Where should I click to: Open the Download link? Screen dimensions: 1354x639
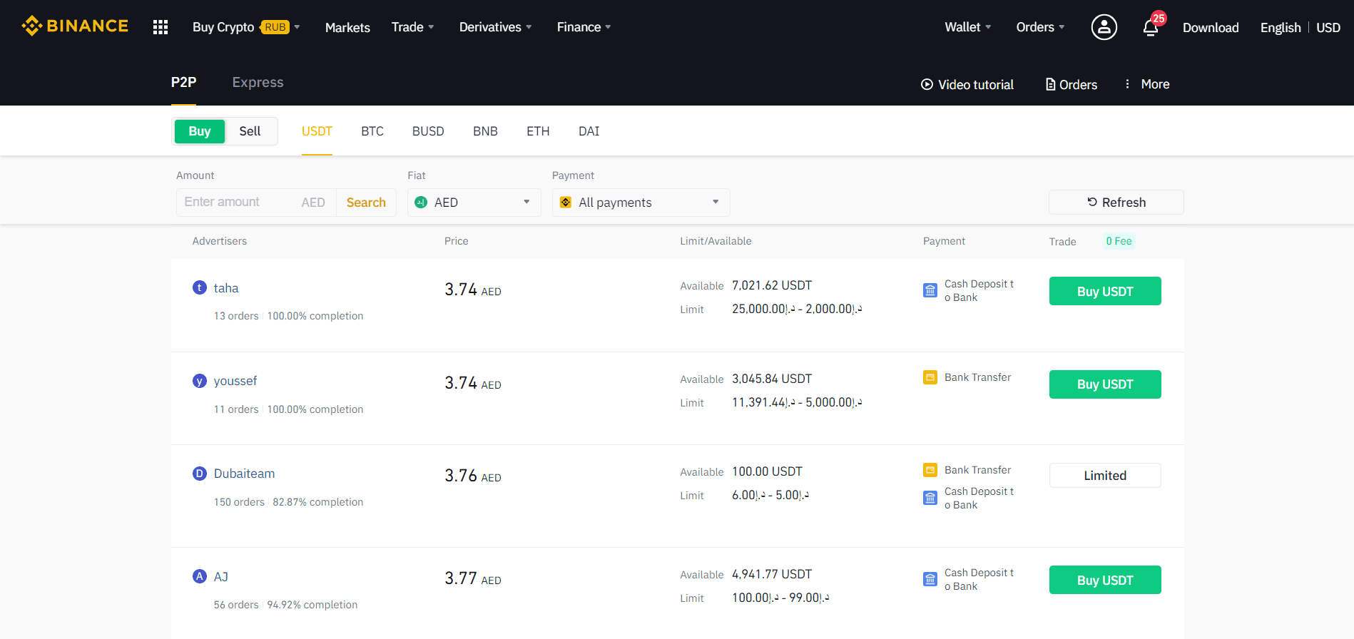1211,27
